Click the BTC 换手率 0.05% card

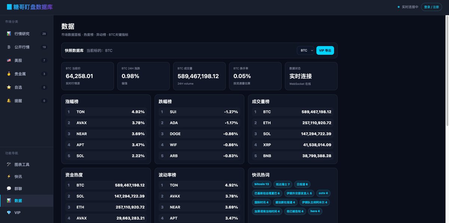click(255, 76)
